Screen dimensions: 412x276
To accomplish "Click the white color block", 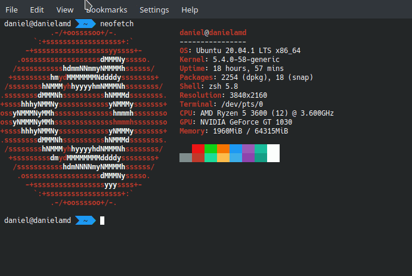I will tap(273, 153).
